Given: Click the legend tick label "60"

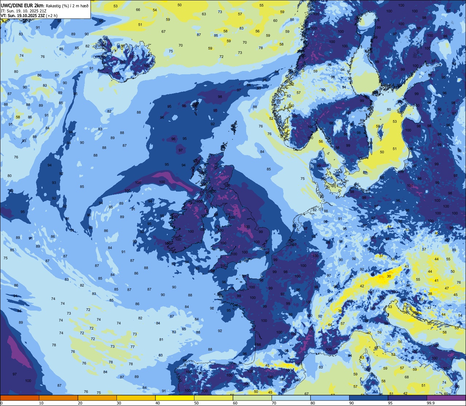Looking at the screenshot, I should click(235, 403).
